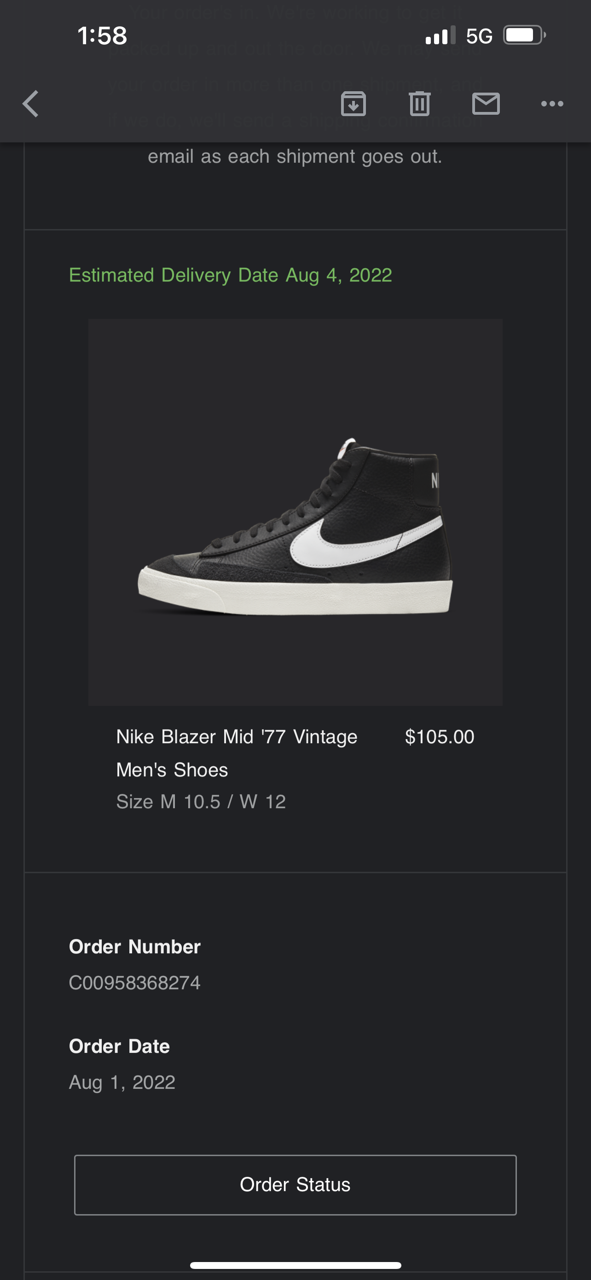Tap the home indicator bar at bottom
The width and height of the screenshot is (591, 1280).
point(295,1265)
